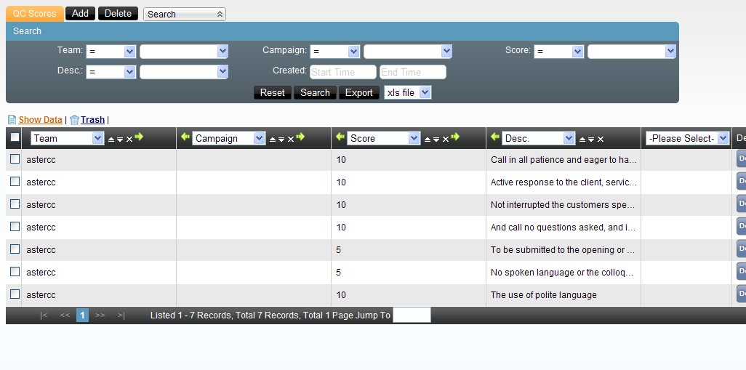Go to page 1 in pagination
Screen dimensions: 746x370
pyautogui.click(x=82, y=315)
